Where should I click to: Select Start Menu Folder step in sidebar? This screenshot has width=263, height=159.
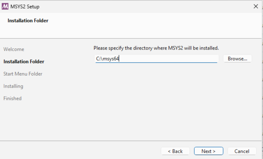(x=23, y=74)
